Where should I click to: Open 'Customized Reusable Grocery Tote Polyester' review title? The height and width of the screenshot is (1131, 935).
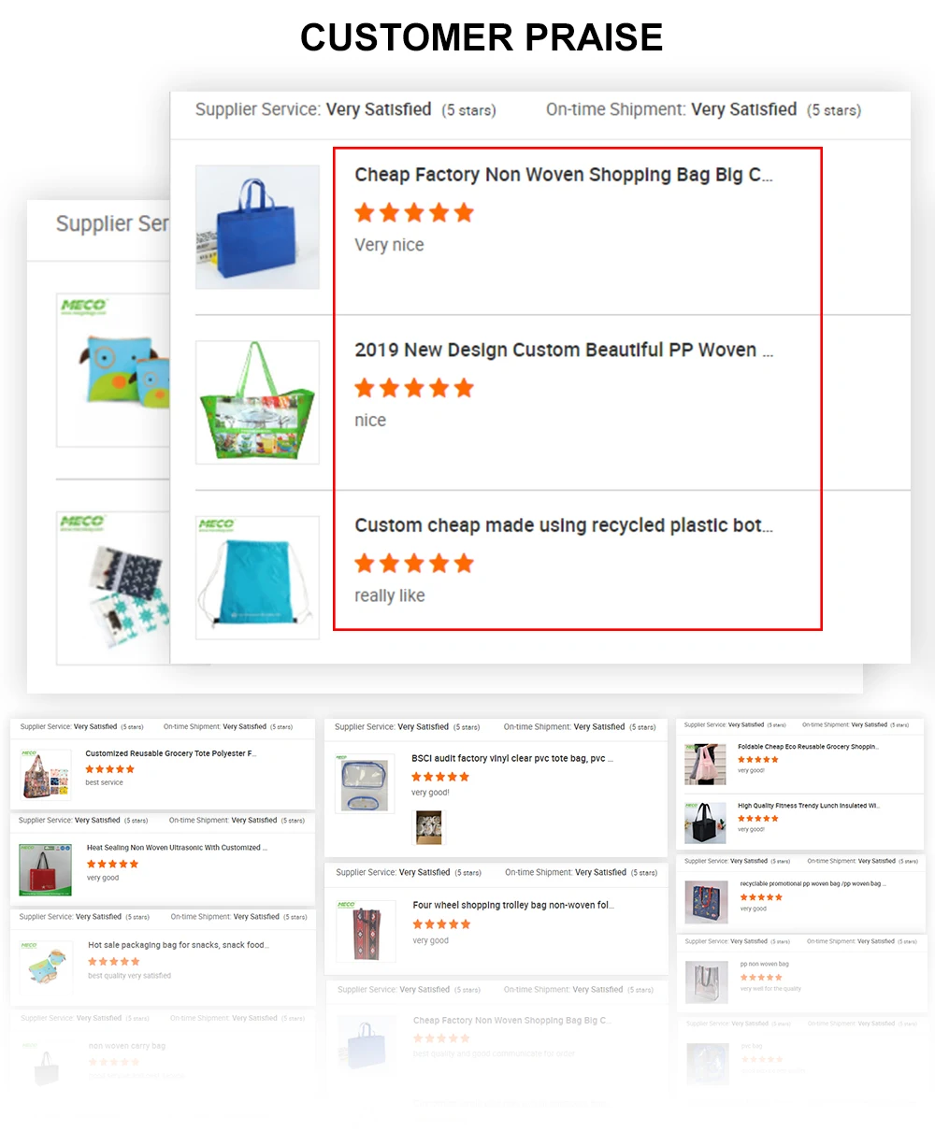click(x=171, y=753)
